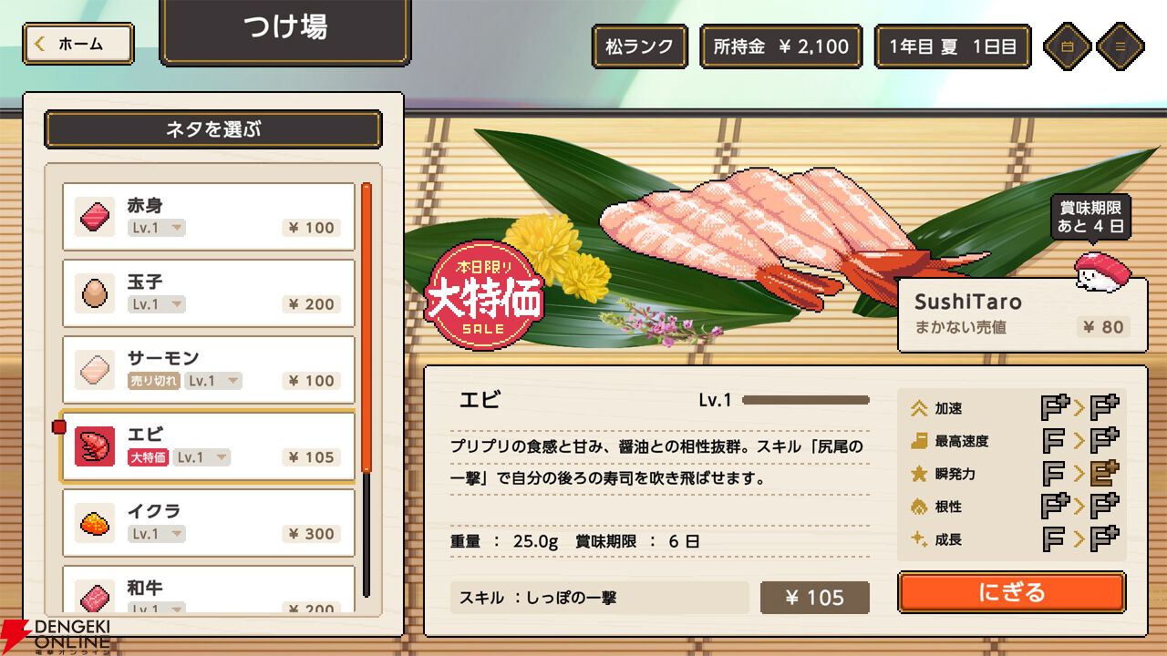Viewport: 1167px width, 656px height.
Task: Click the red tuna 赤身 icon
Action: click(x=94, y=216)
